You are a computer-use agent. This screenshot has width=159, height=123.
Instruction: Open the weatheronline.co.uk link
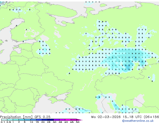pyautogui.click(x=138, y=121)
